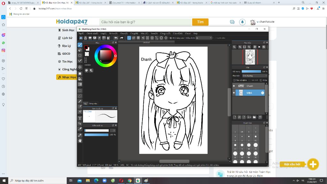Hide the Lớp1 layer

[234, 93]
